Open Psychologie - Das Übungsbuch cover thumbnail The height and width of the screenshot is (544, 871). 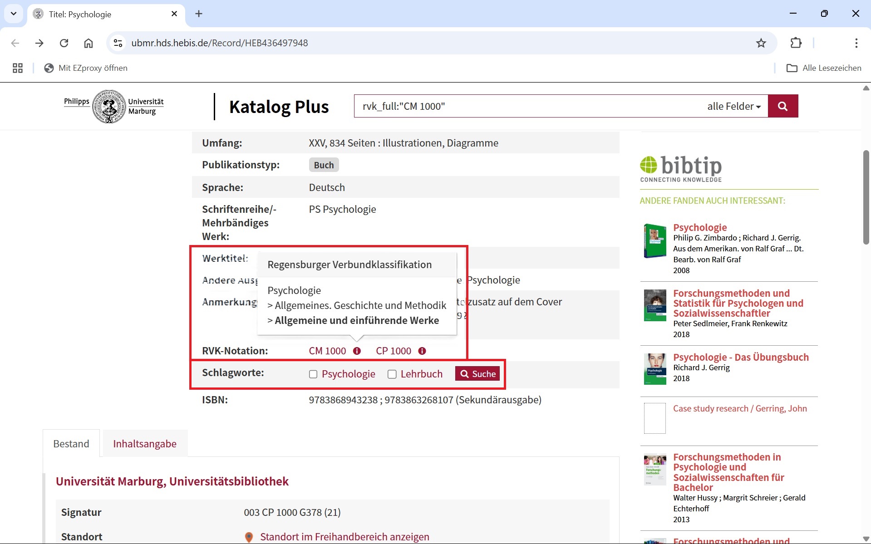654,369
